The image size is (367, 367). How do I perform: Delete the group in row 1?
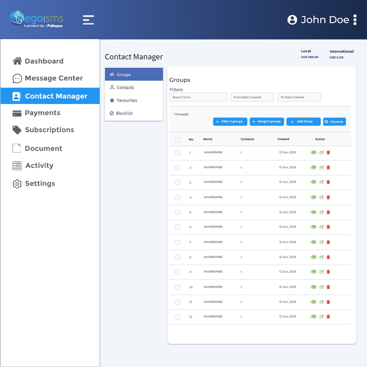328,153
